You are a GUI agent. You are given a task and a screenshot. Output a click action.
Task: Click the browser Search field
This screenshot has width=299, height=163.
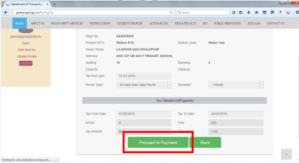[203, 13]
